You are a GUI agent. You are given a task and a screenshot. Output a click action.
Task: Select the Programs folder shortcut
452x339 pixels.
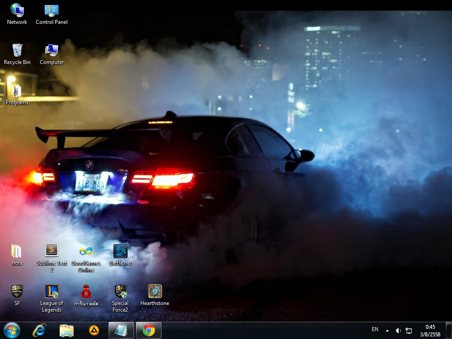pos(17,94)
